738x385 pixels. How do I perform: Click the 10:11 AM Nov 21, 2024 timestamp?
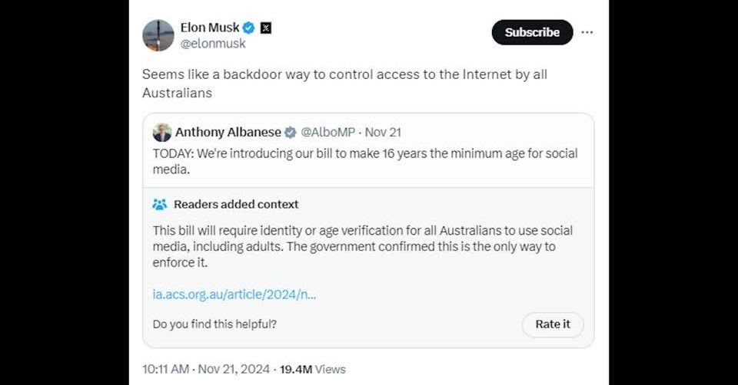pyautogui.click(x=206, y=369)
